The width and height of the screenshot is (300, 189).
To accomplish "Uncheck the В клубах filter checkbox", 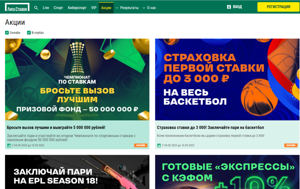I will point(29,33).
